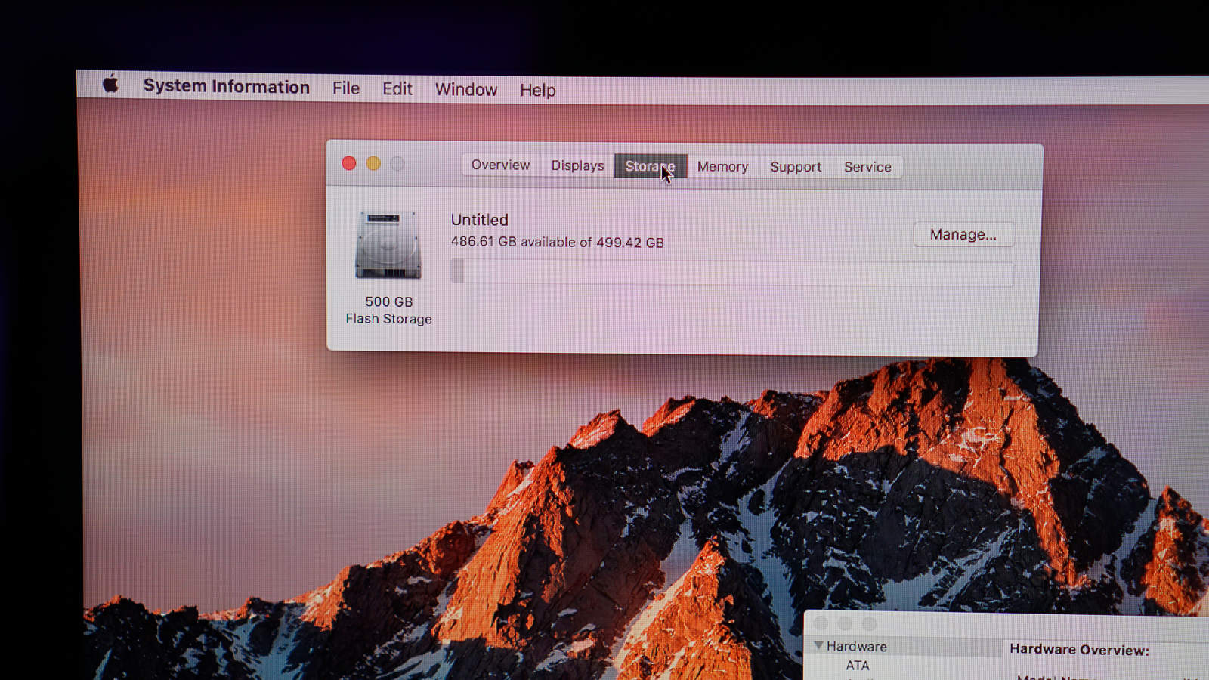Open the System Information app menu

point(226,86)
